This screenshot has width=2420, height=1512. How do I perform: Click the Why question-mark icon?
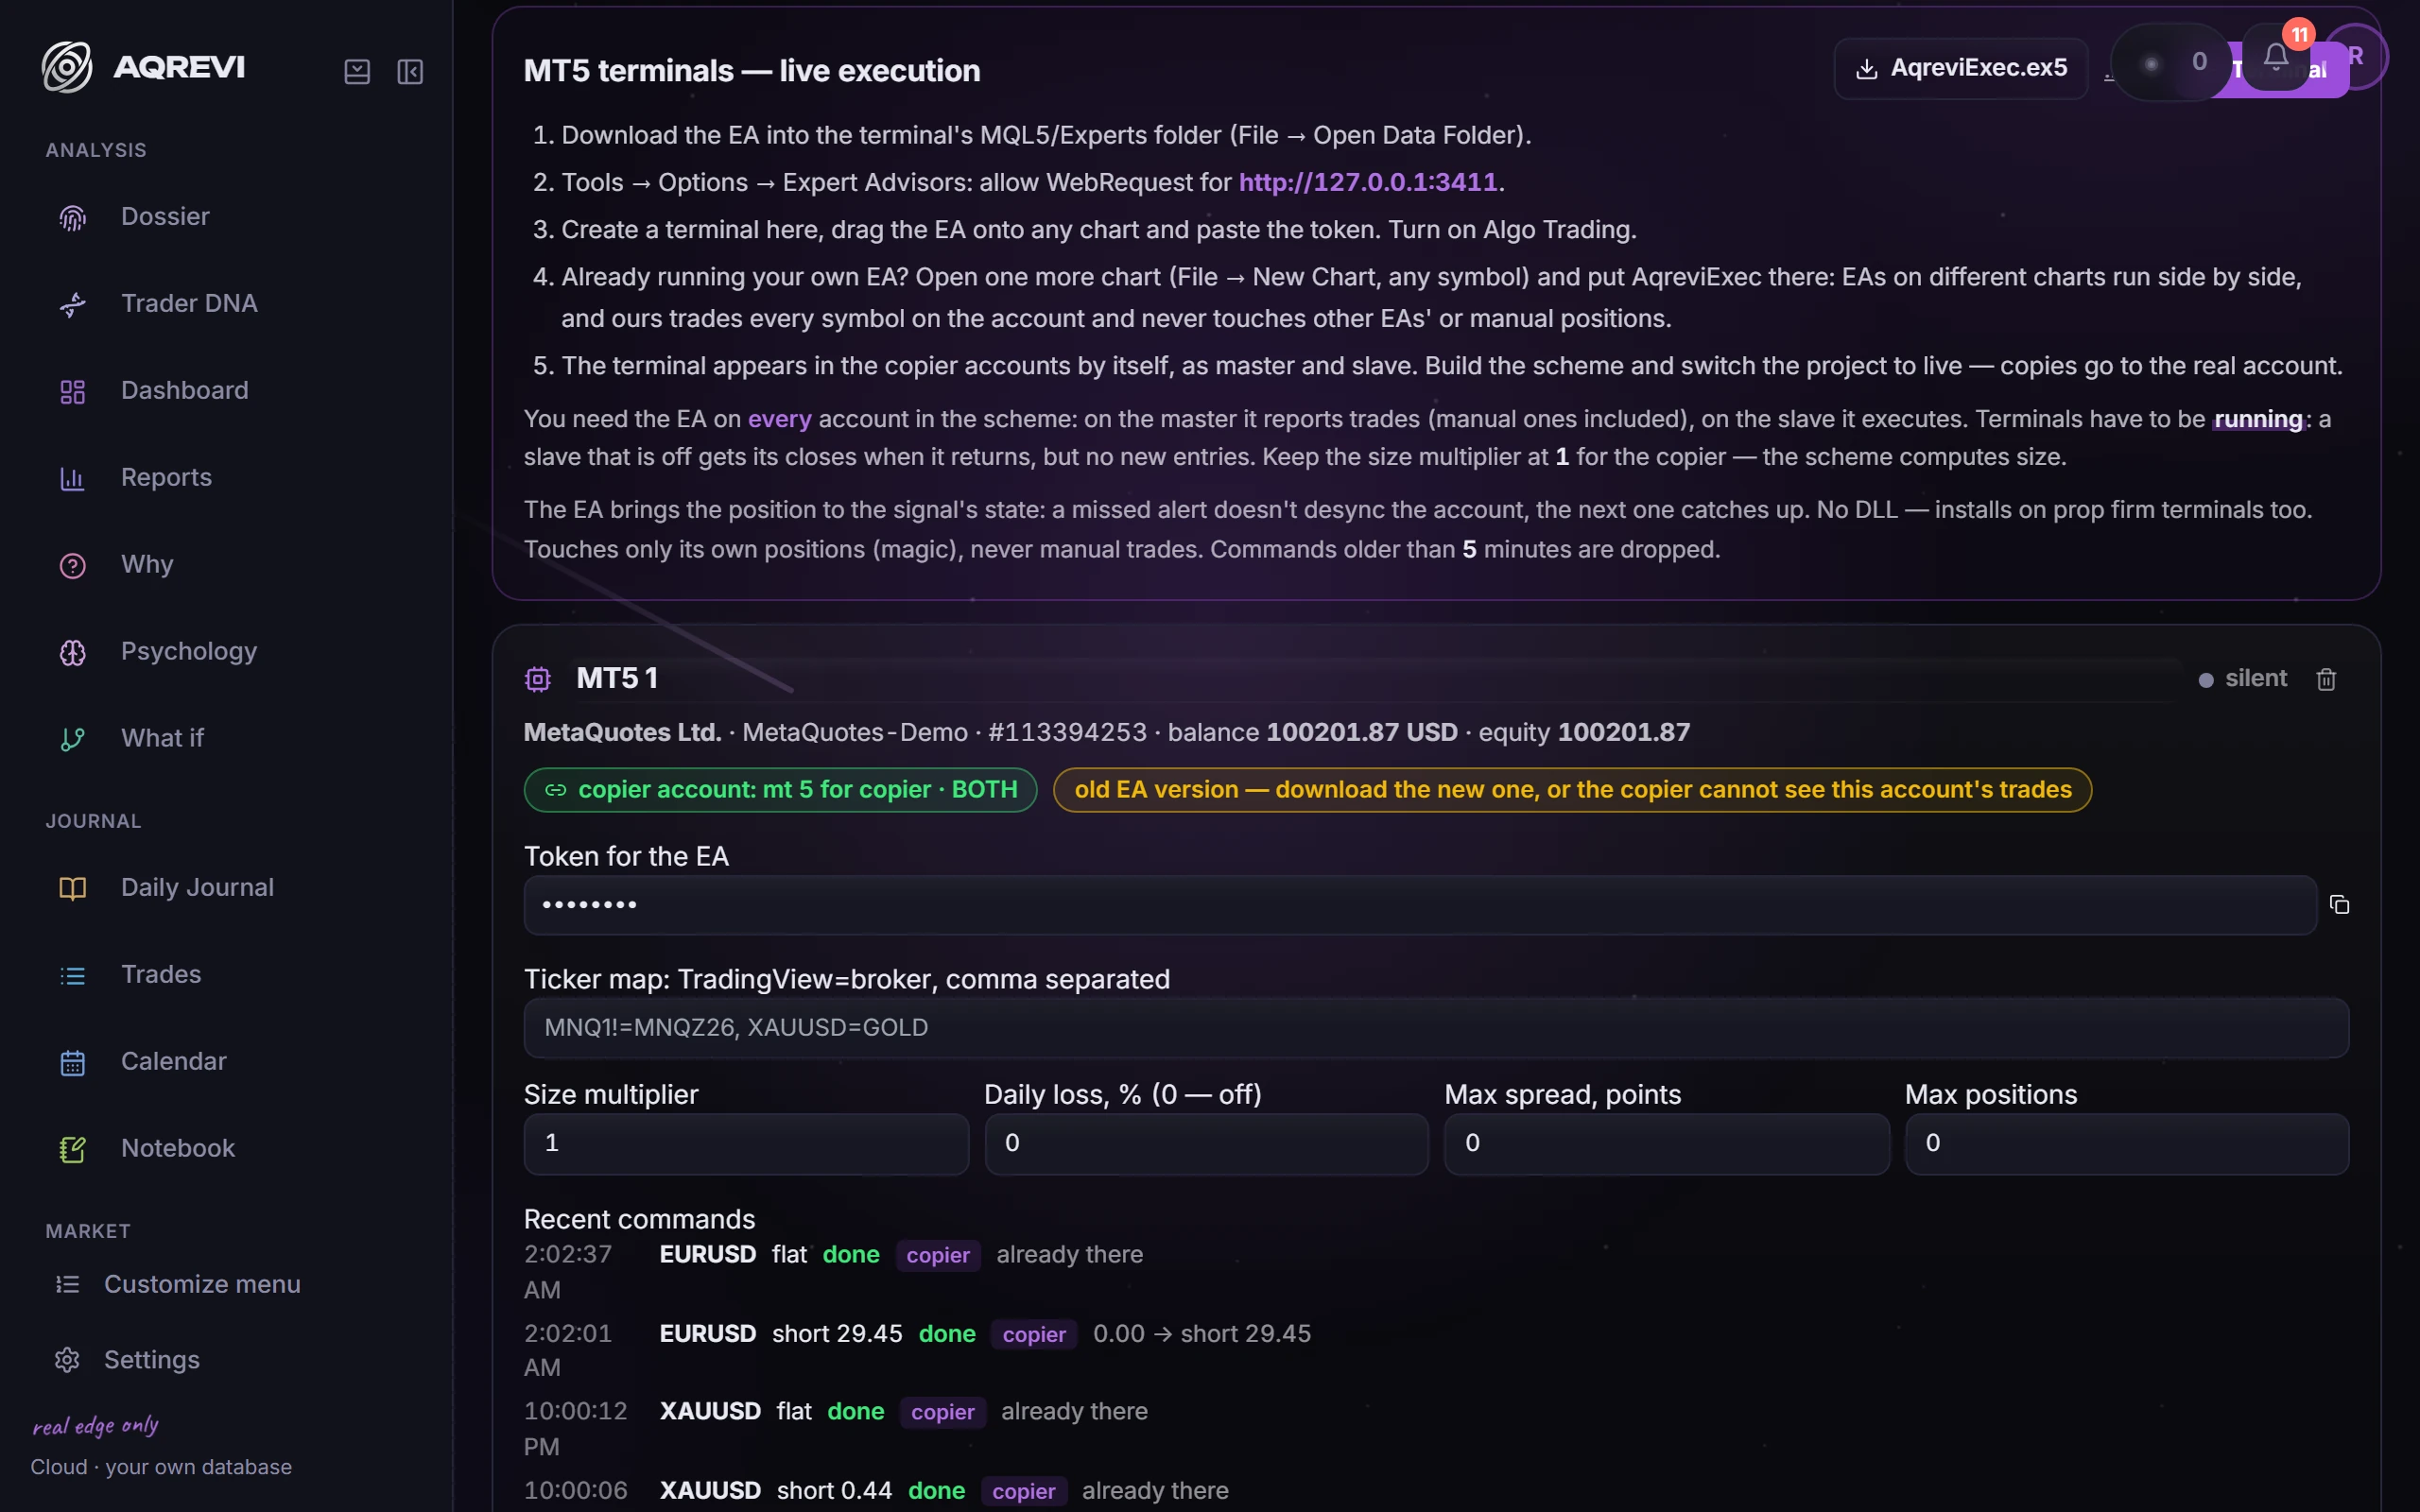72,565
